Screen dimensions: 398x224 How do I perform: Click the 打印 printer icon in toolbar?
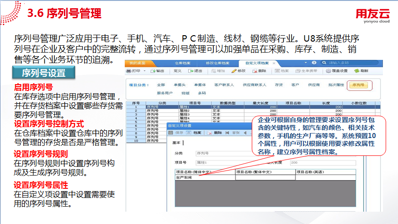point(129,71)
